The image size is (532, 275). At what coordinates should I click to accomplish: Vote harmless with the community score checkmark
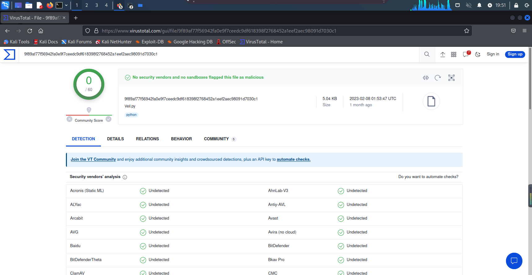click(108, 119)
